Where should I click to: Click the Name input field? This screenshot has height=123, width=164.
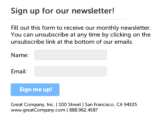(x=71, y=55)
